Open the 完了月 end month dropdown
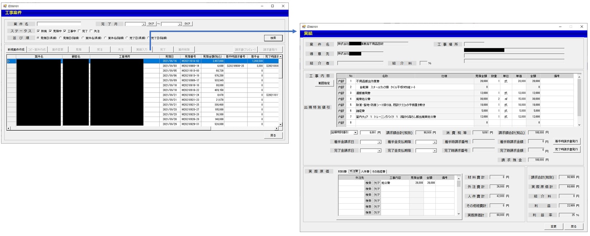This screenshot has width=590, height=236. click(x=180, y=24)
